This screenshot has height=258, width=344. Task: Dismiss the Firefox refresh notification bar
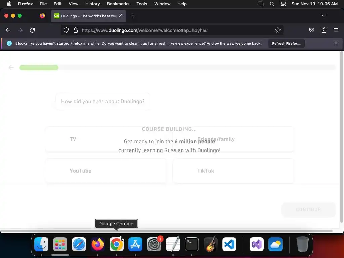336,43
